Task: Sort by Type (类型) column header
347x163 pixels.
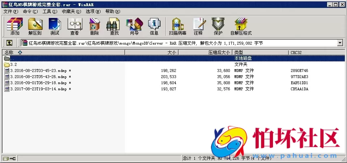Action: pos(261,53)
